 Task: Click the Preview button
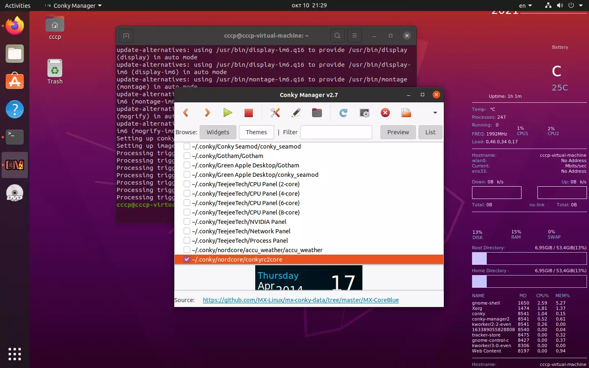(398, 132)
